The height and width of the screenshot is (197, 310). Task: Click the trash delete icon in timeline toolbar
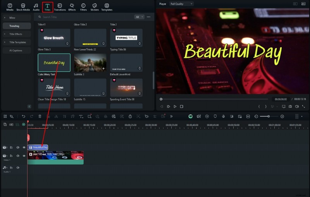point(40,116)
